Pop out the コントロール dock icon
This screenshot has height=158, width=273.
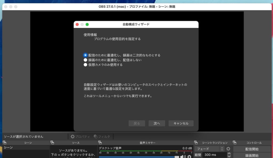235,143
